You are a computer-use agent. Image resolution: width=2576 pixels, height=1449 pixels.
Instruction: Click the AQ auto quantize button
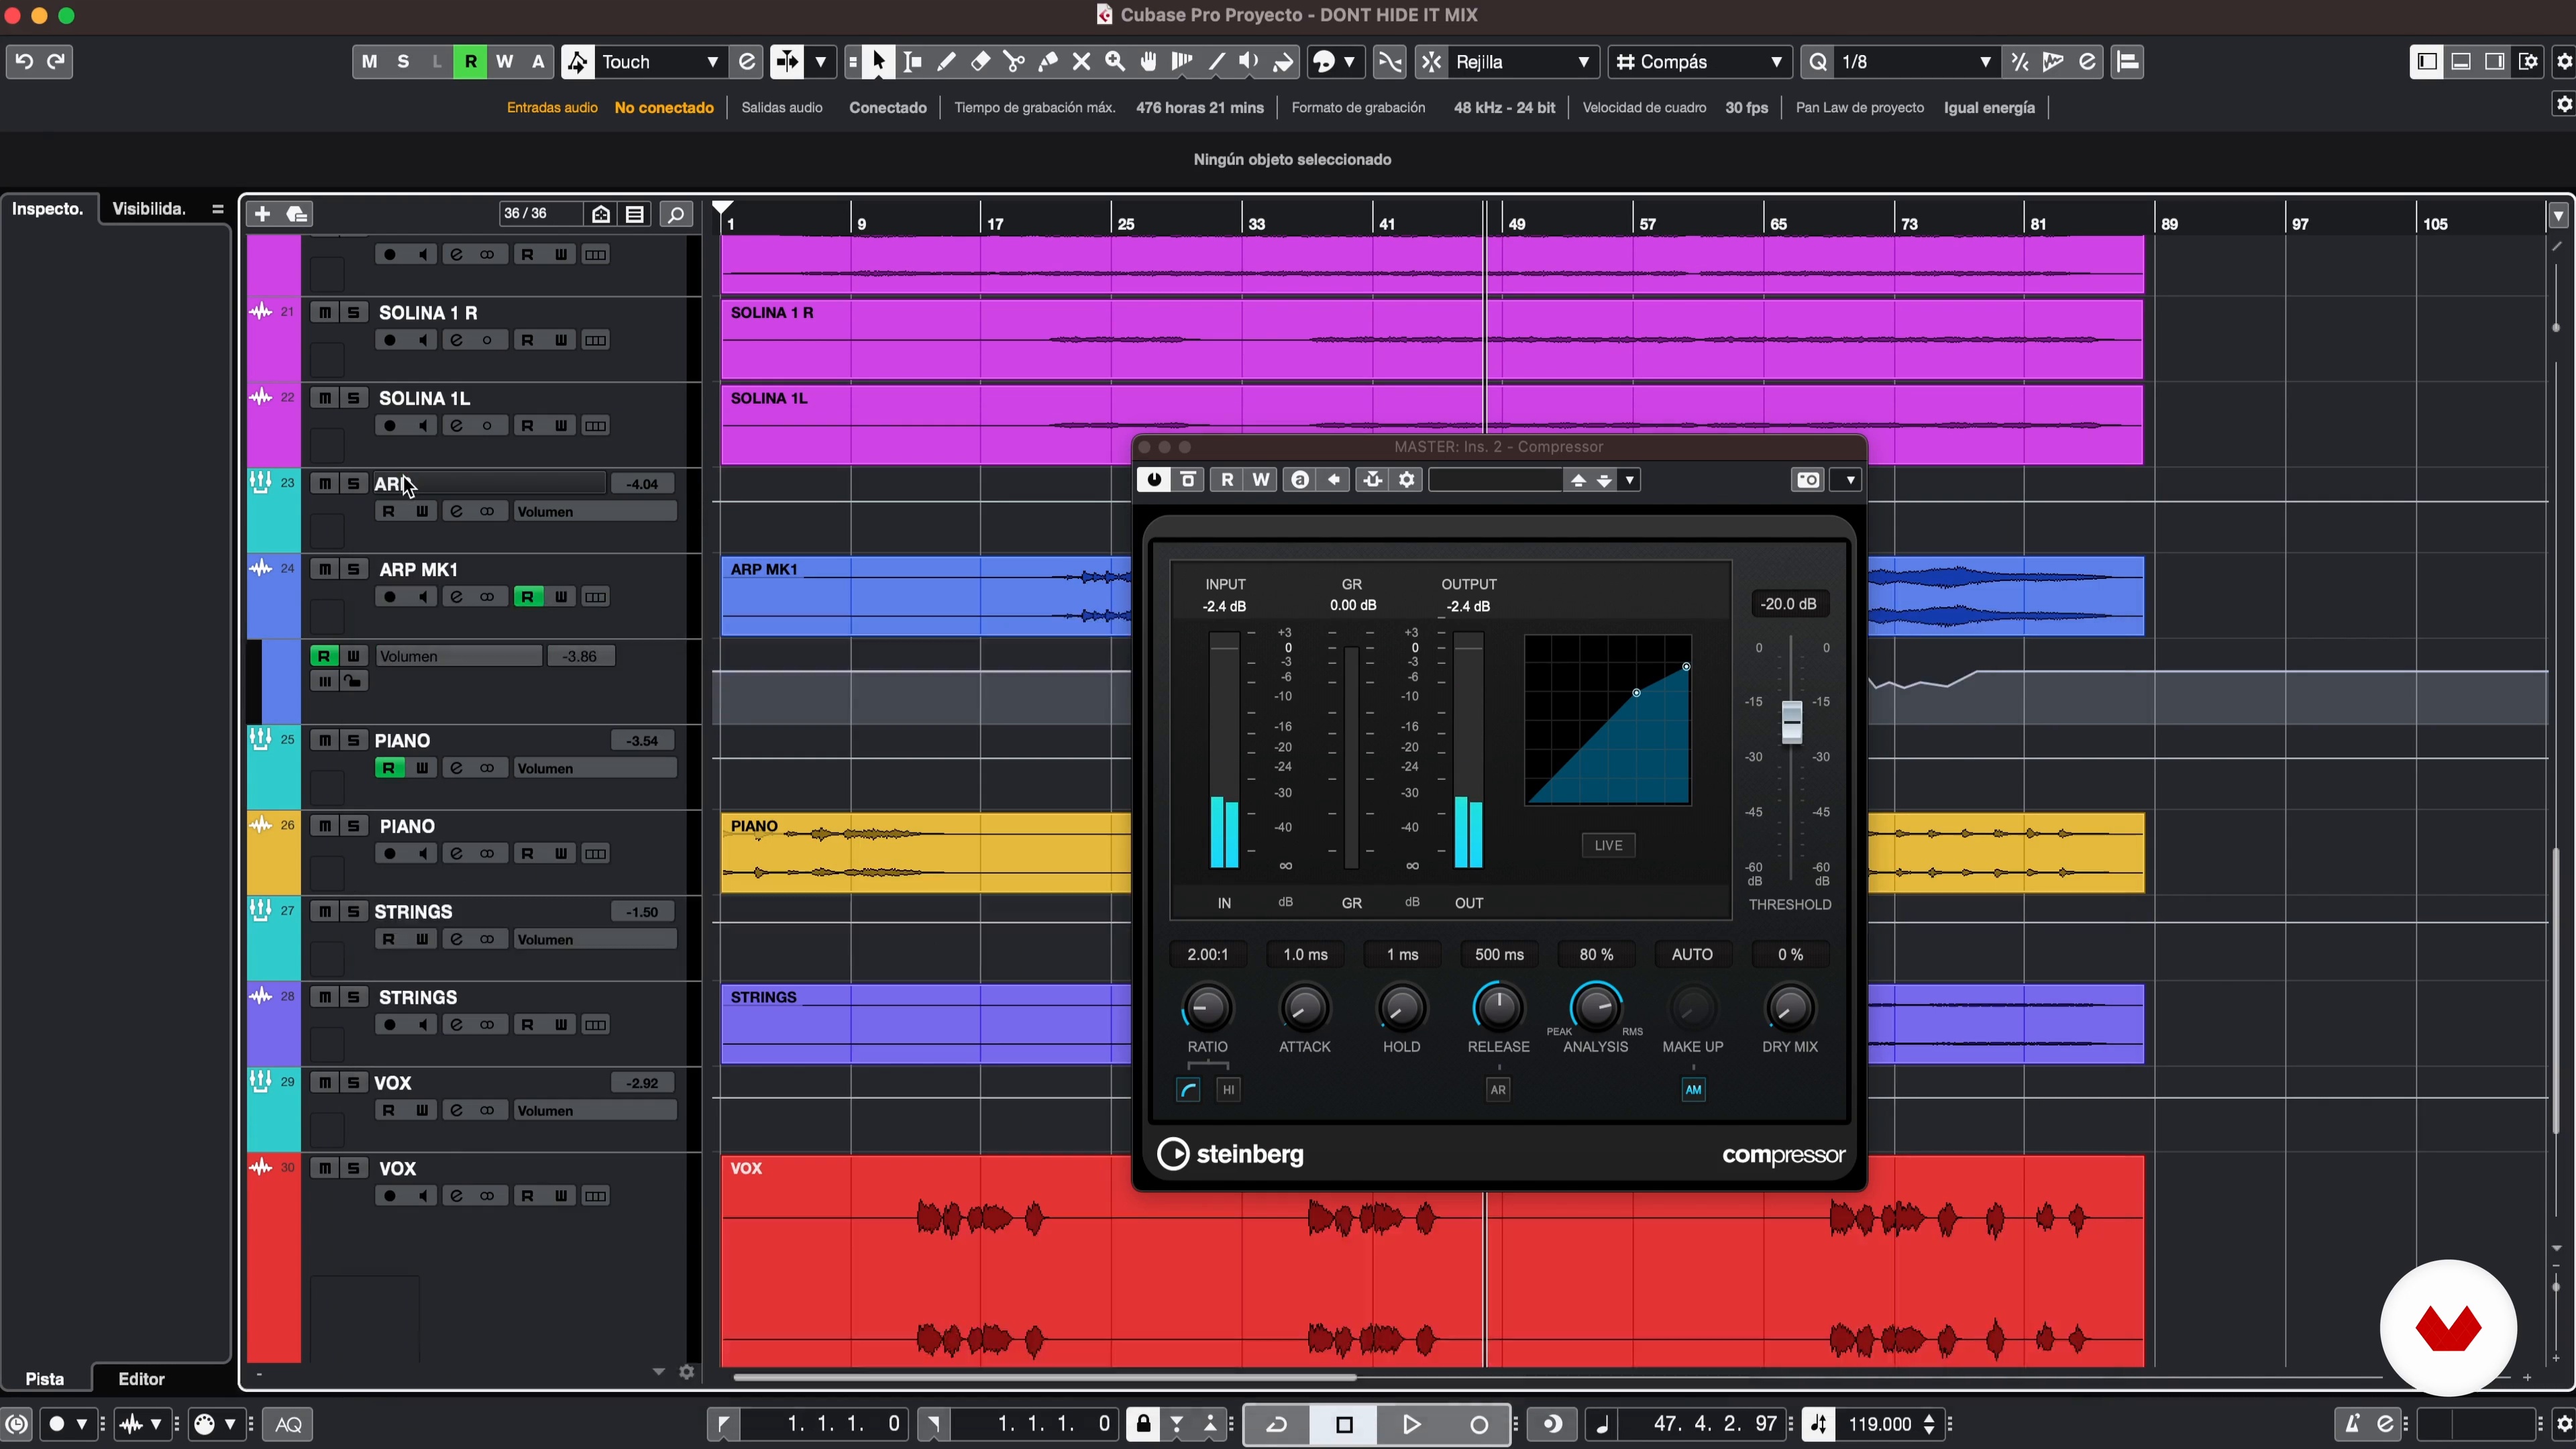tap(289, 1424)
